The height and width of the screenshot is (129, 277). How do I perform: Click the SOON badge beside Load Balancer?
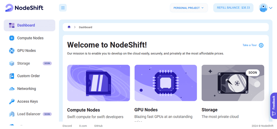[47, 114]
